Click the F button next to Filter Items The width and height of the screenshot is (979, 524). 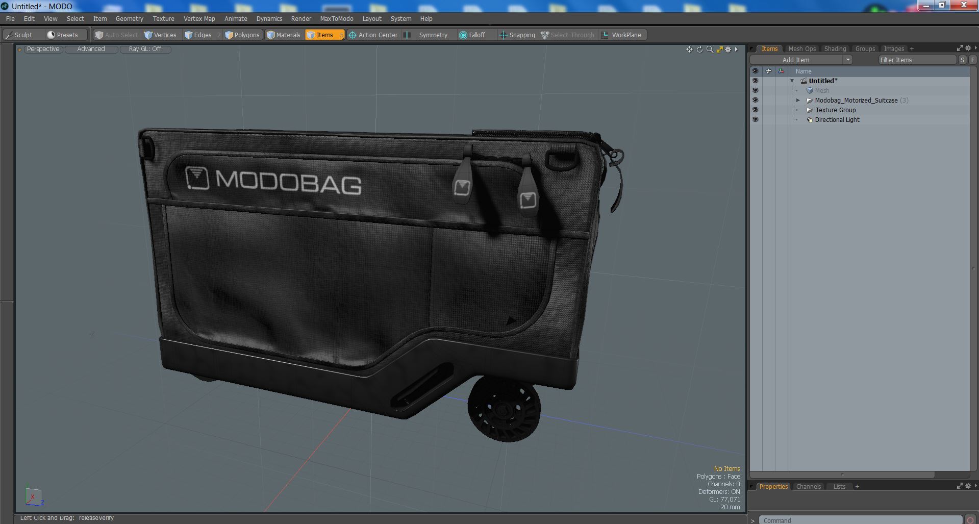pos(973,60)
